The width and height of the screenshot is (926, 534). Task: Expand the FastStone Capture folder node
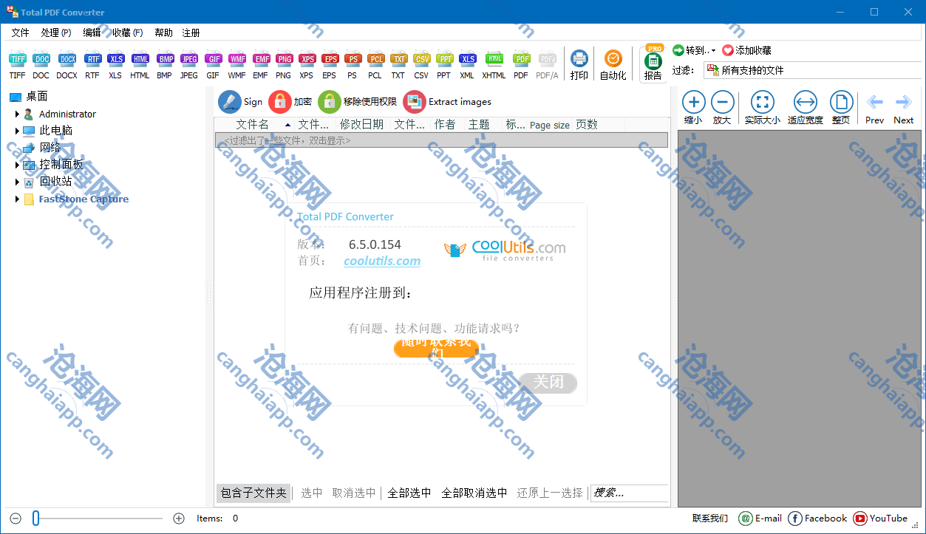pos(17,199)
